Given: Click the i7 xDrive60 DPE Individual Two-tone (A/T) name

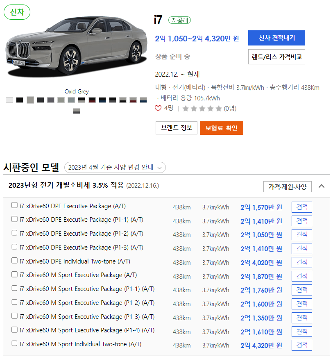Looking at the screenshot, I should [x=75, y=261].
